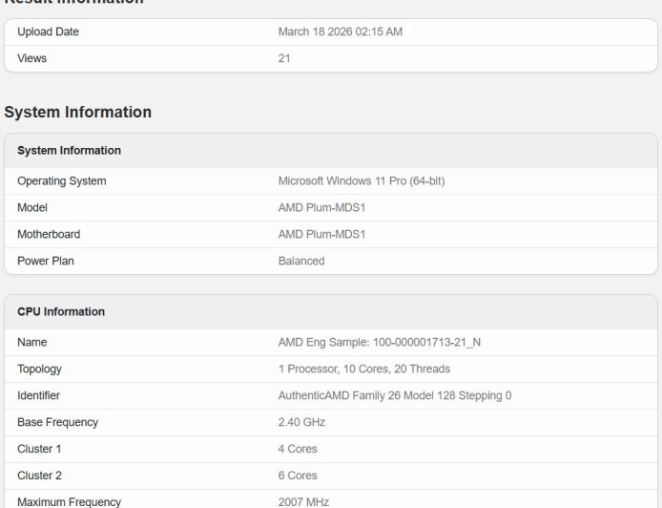The width and height of the screenshot is (662, 508).
Task: Select the AMD Eng Sample processor name
Action: [379, 342]
